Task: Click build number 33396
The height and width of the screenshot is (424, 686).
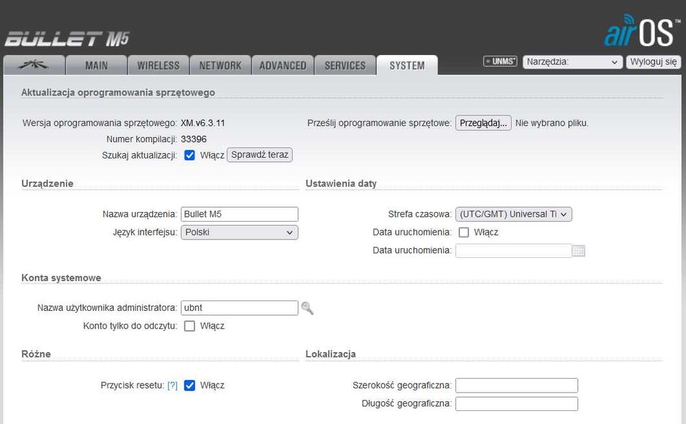Action: pyautogui.click(x=193, y=139)
